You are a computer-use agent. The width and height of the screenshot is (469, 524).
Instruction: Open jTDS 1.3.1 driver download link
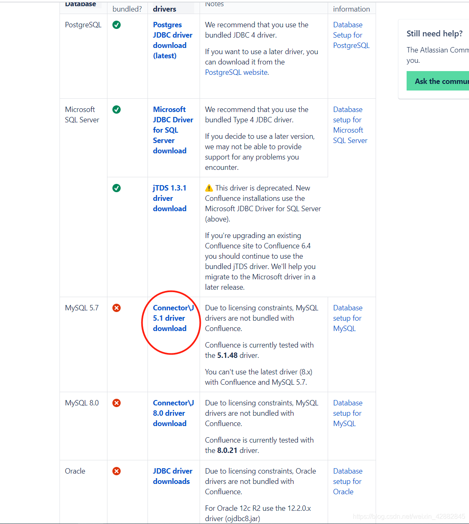pos(169,198)
